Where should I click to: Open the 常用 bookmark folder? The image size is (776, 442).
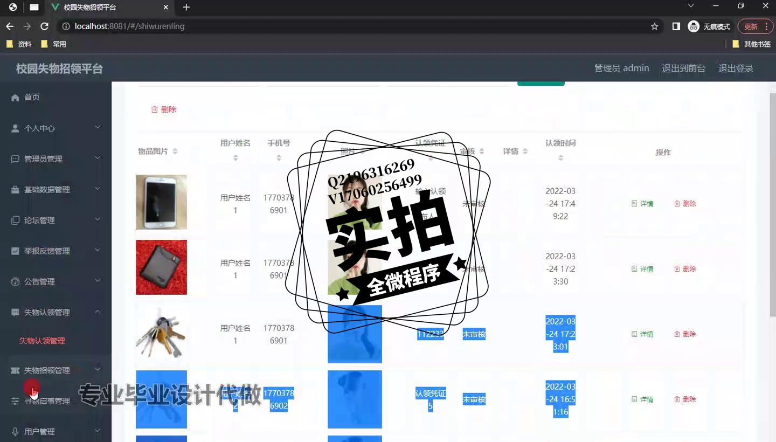click(x=53, y=44)
